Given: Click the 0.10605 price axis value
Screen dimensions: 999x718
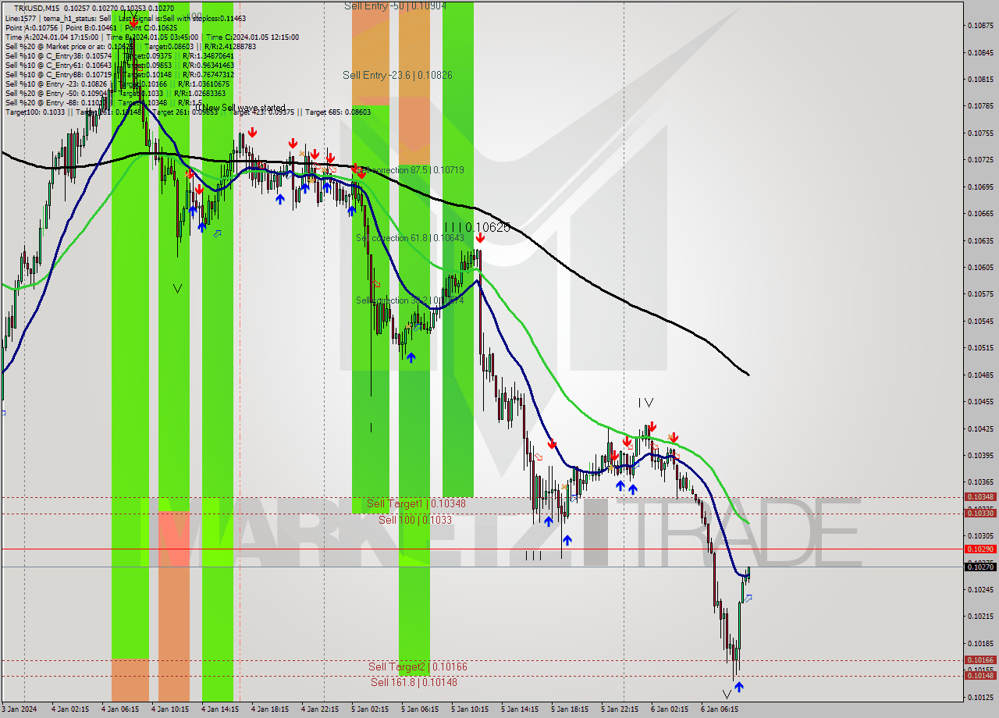Looking at the screenshot, I should (x=980, y=267).
